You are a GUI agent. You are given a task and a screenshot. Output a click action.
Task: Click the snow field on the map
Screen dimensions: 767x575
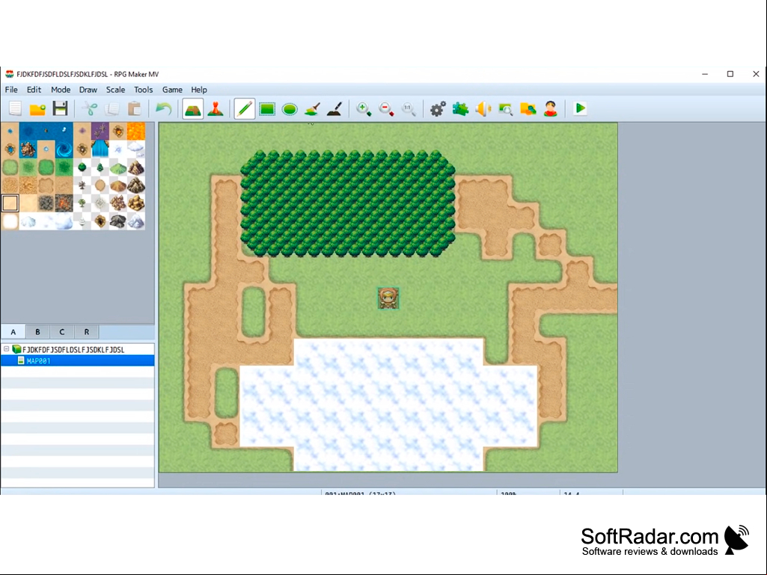(389, 406)
